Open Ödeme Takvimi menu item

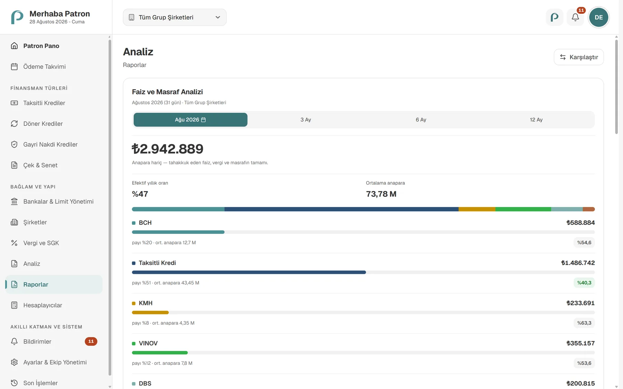coord(54,67)
